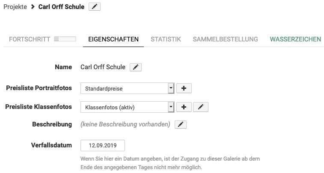Click the Verfallsdatum date field
Image resolution: width=324 pixels, height=173 pixels.
(x=102, y=145)
